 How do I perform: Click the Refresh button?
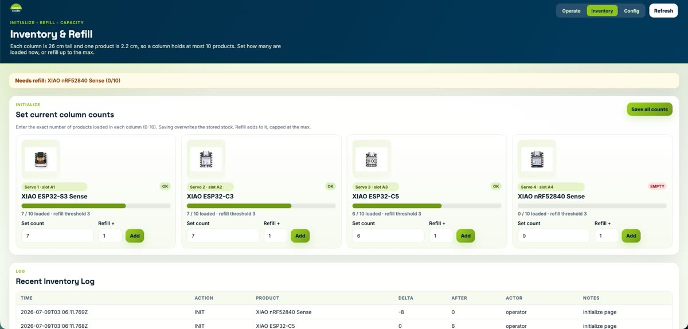[663, 11]
